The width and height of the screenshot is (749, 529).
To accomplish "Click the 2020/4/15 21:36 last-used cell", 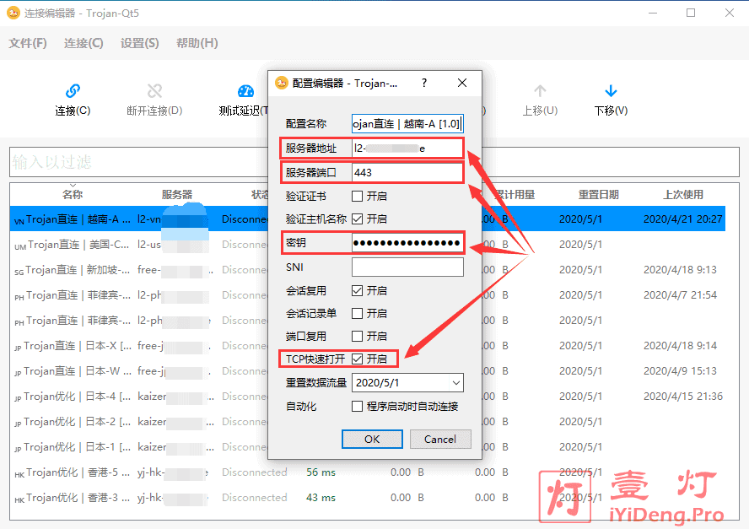I will point(682,397).
